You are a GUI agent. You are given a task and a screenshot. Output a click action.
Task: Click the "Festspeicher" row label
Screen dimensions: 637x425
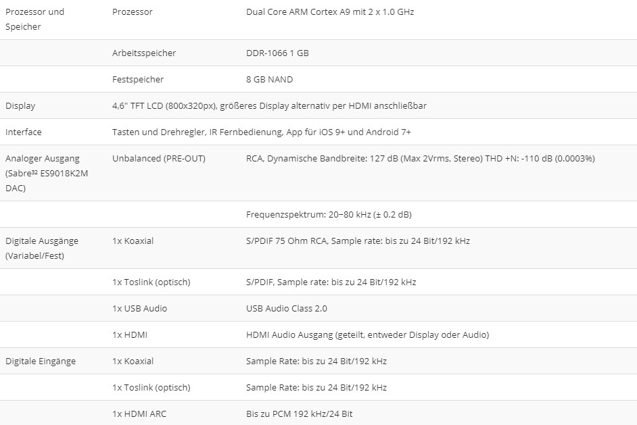[x=137, y=79]
